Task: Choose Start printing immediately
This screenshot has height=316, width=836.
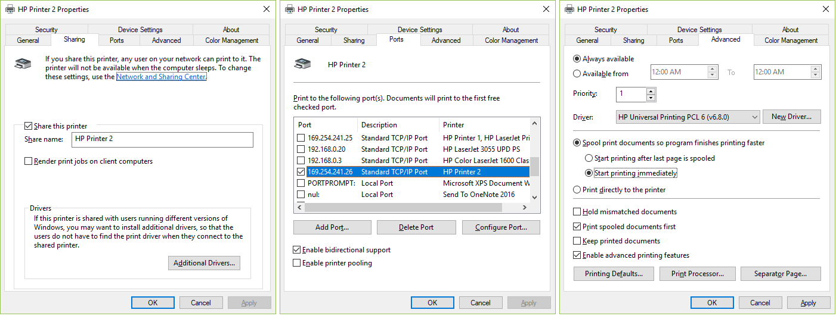Action: click(589, 173)
